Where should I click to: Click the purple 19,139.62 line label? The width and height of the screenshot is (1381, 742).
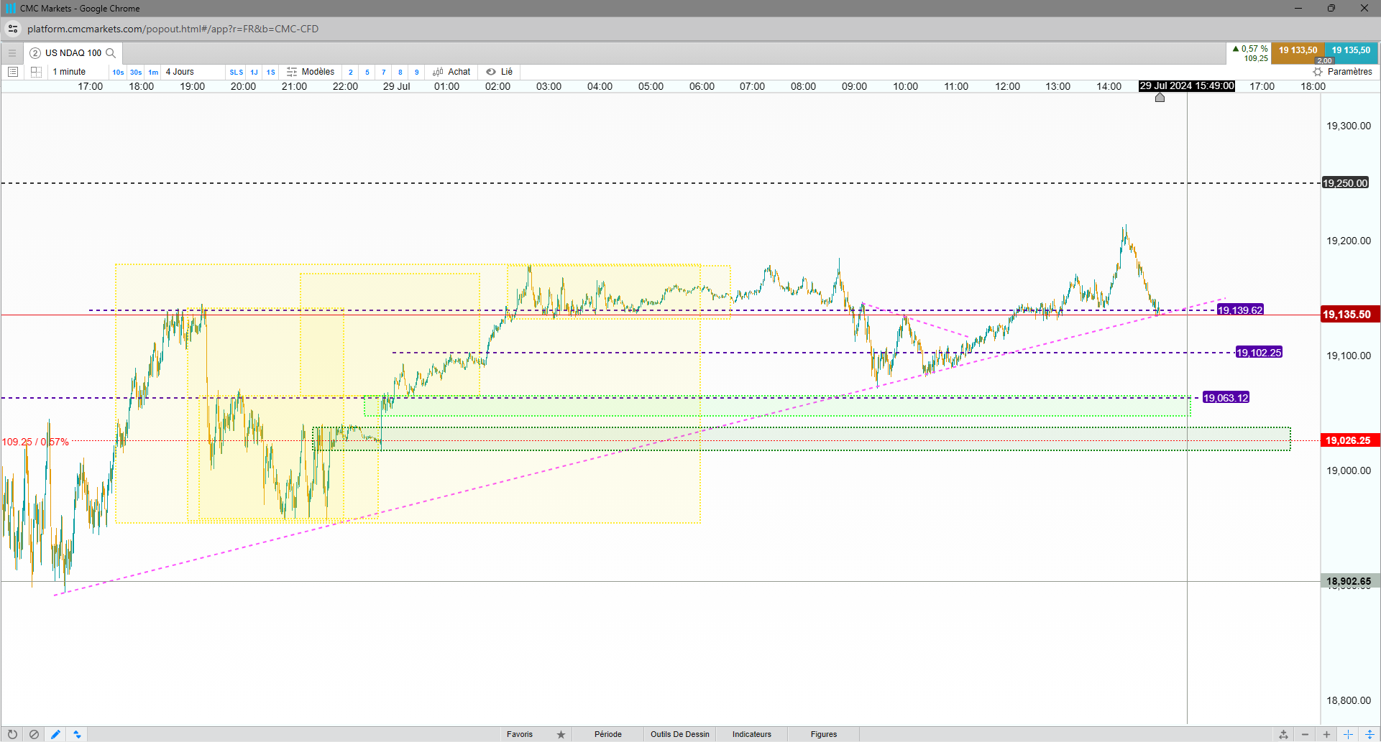coord(1240,310)
